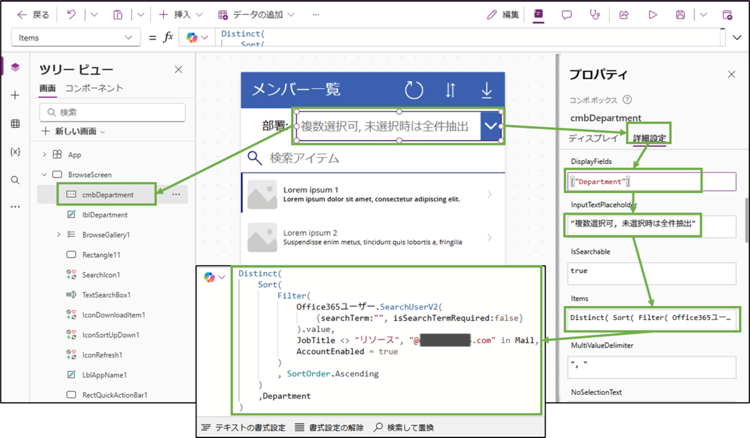Open the cmbDepartment more options ellipsis
This screenshot has height=438, width=750.
click(176, 194)
